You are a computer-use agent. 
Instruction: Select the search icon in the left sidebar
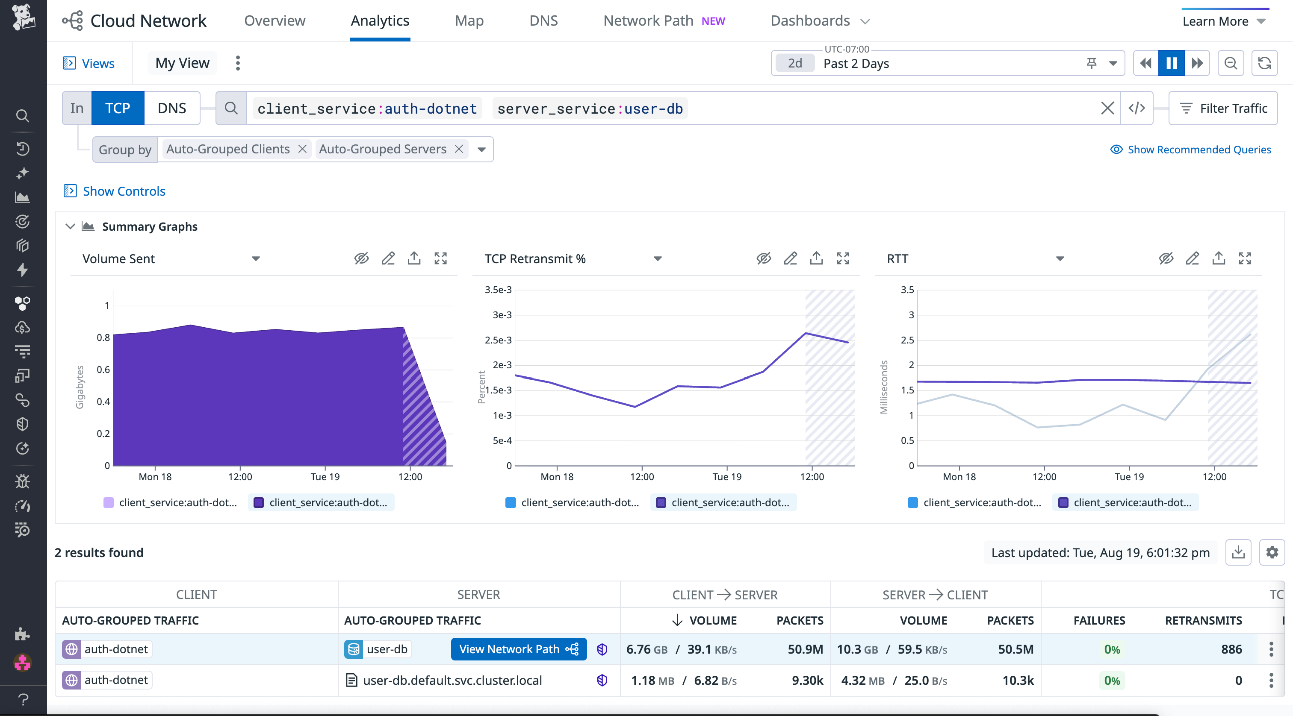pyautogui.click(x=23, y=115)
